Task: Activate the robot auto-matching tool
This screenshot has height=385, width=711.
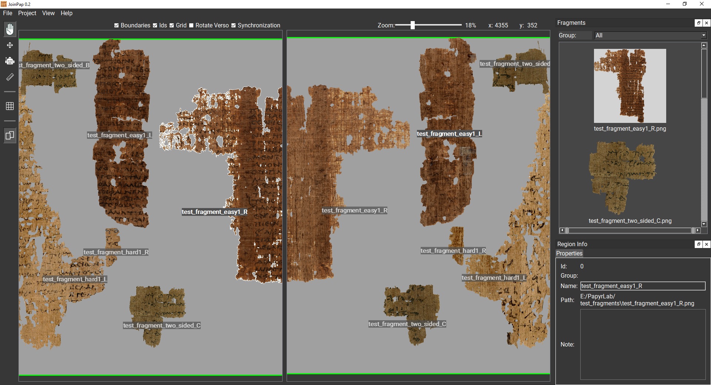Action: coord(9,61)
